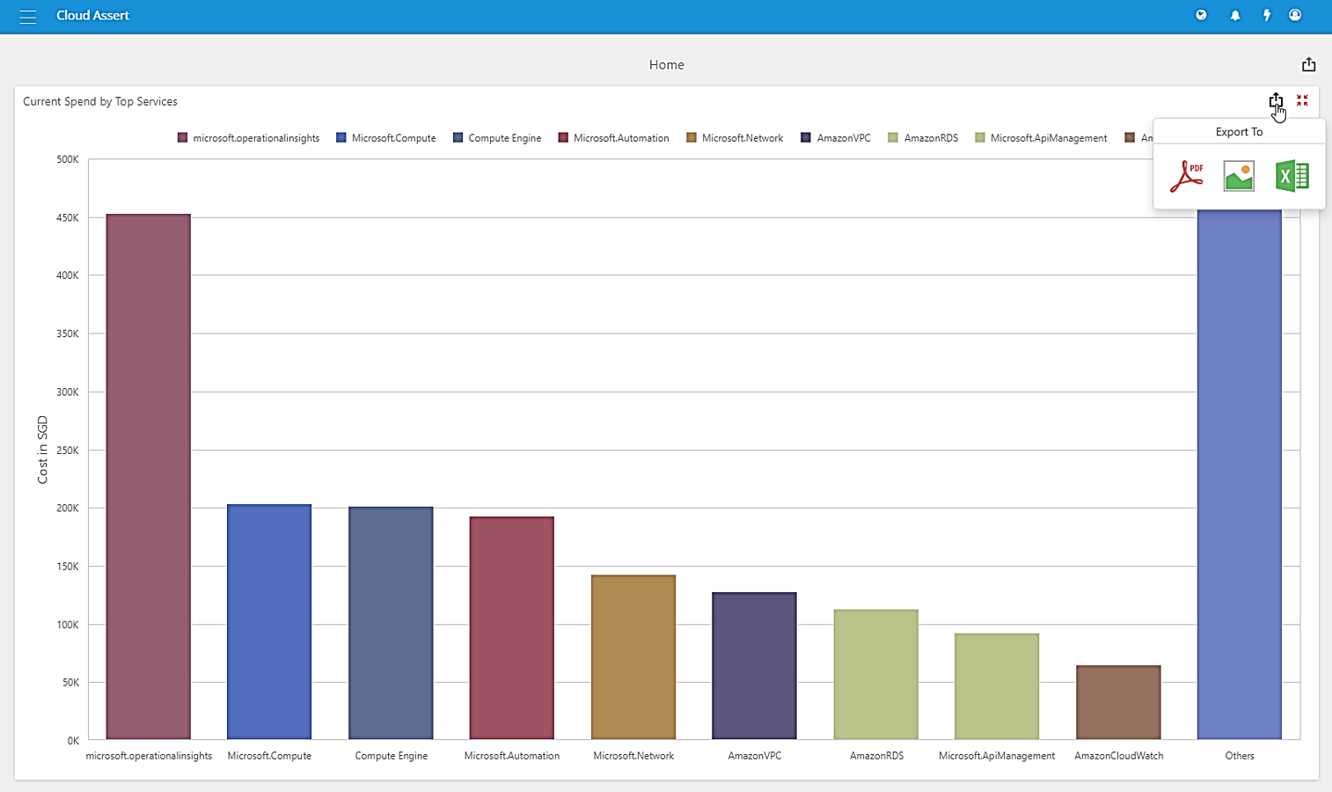Export chart to PDF
Viewport: 1332px width, 792px height.
tap(1187, 176)
